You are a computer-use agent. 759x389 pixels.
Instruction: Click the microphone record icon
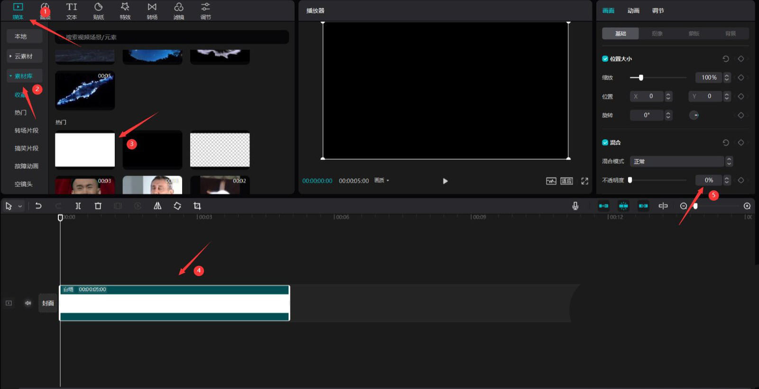point(575,206)
